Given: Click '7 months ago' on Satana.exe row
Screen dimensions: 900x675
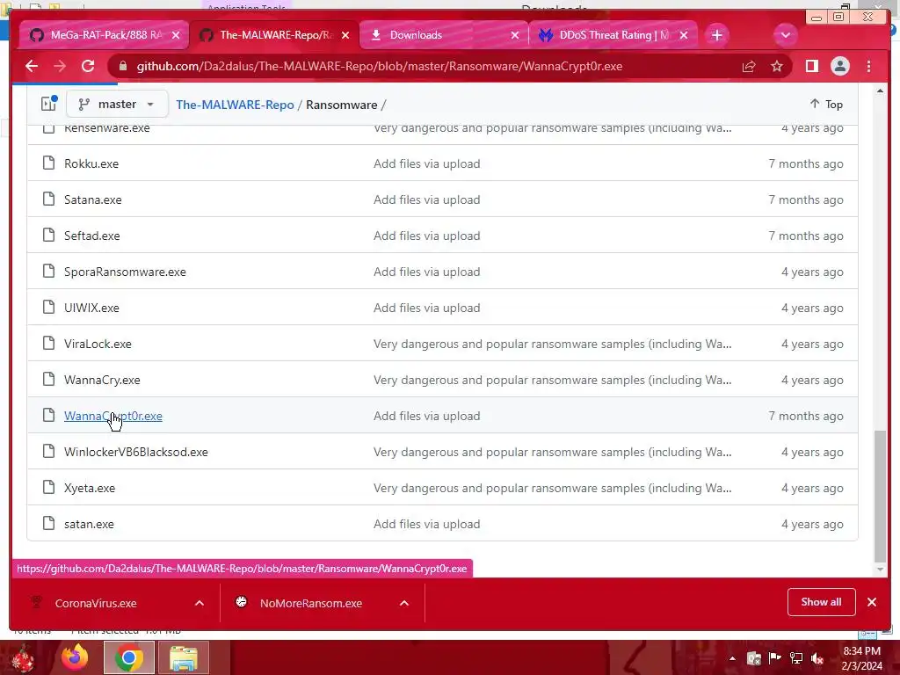Looking at the screenshot, I should 806,200.
